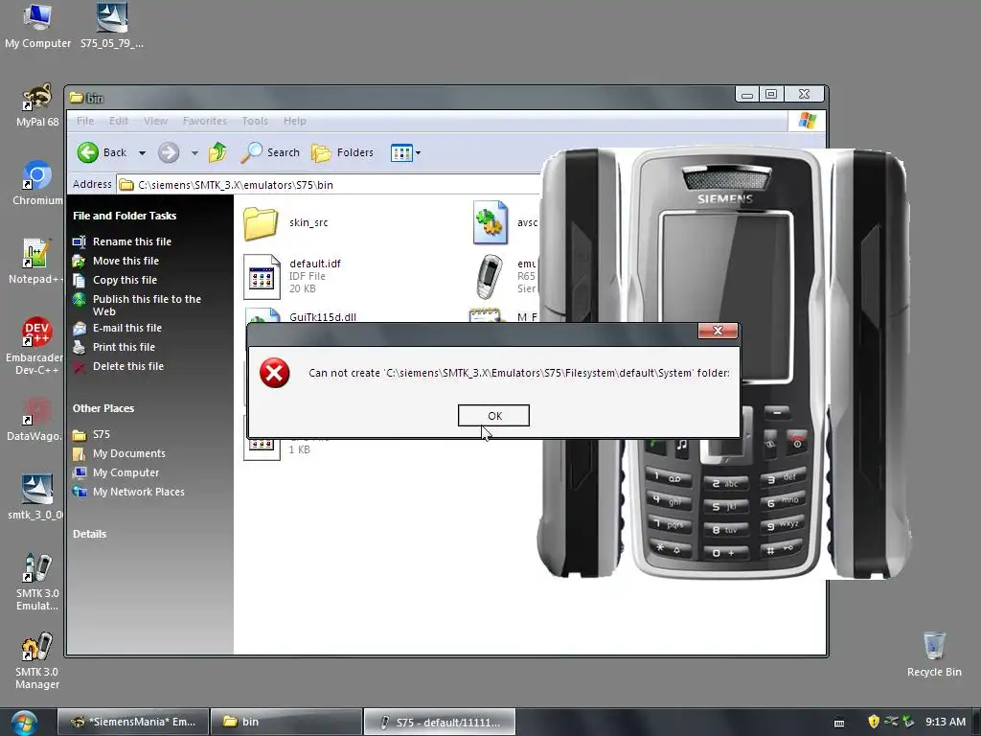
Task: Open the S75_05_79 desktop icon
Action: (x=112, y=26)
